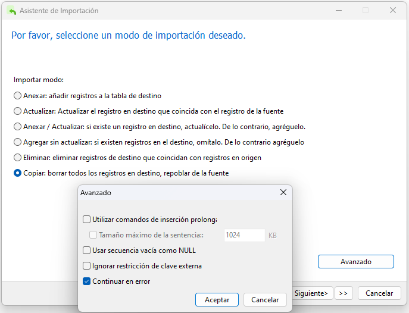Click the 1024 KB size input field
Screen dimensions: 409x313
244,235
